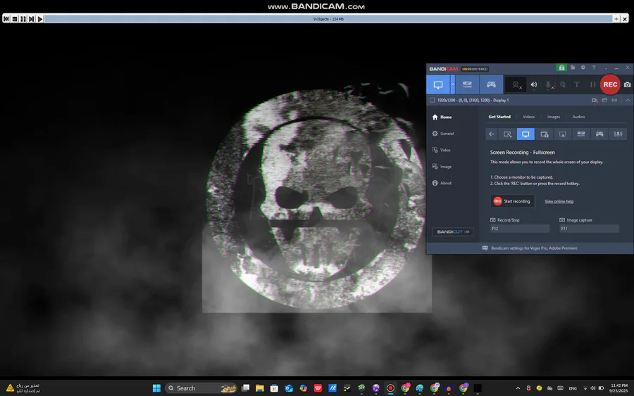Select audio only recording mode icon

pyautogui.click(x=618, y=134)
